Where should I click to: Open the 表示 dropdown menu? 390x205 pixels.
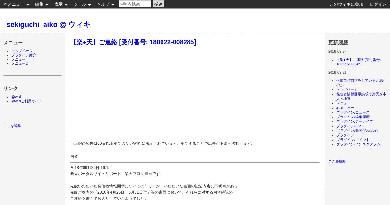(61, 4)
